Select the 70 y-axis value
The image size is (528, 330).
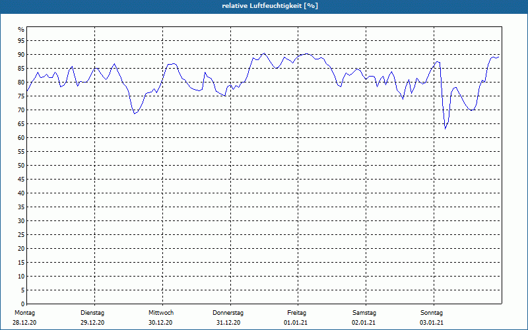[x=21, y=110]
